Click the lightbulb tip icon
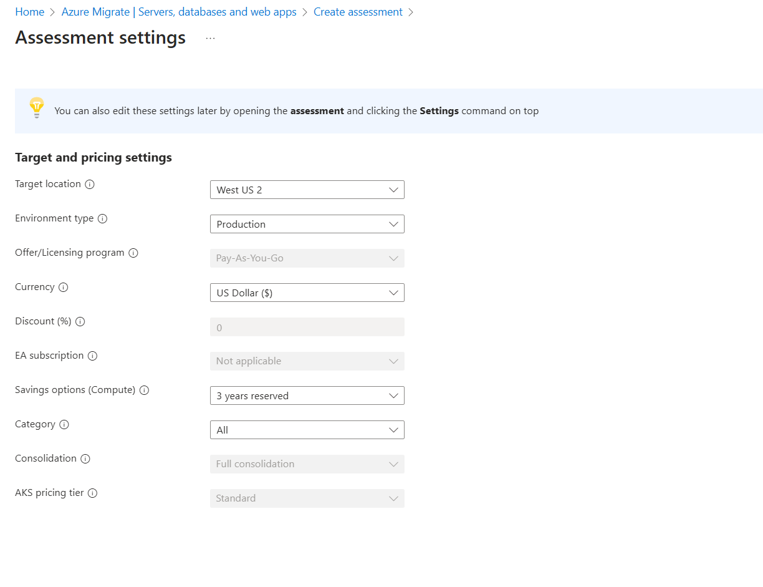 (x=36, y=108)
